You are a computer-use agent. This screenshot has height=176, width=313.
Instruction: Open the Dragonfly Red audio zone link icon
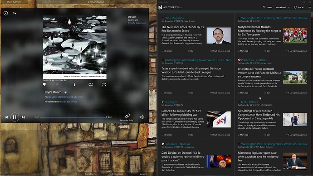127,116
